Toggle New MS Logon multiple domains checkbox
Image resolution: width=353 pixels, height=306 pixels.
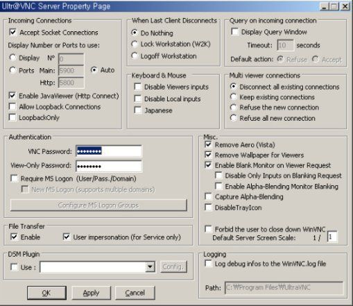25,189
